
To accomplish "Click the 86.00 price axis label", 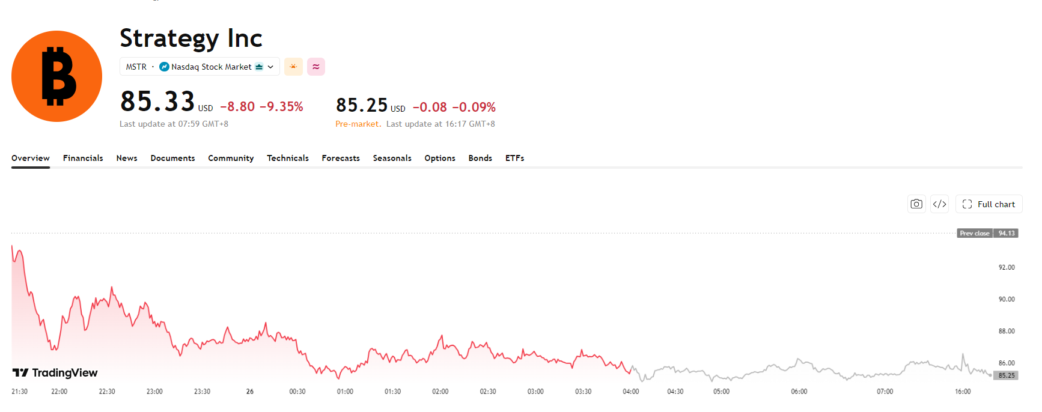I will 1007,363.
